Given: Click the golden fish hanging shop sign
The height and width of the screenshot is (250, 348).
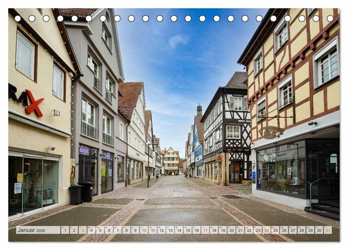Looking at the screenshot, I should coord(271,132).
